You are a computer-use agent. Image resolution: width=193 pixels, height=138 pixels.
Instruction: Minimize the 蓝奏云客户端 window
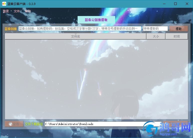(x=164, y=4)
